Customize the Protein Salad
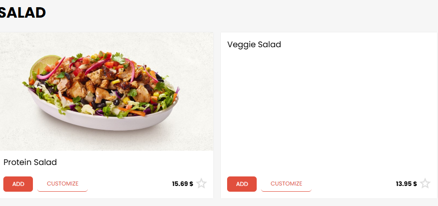438x206 pixels. click(x=63, y=184)
